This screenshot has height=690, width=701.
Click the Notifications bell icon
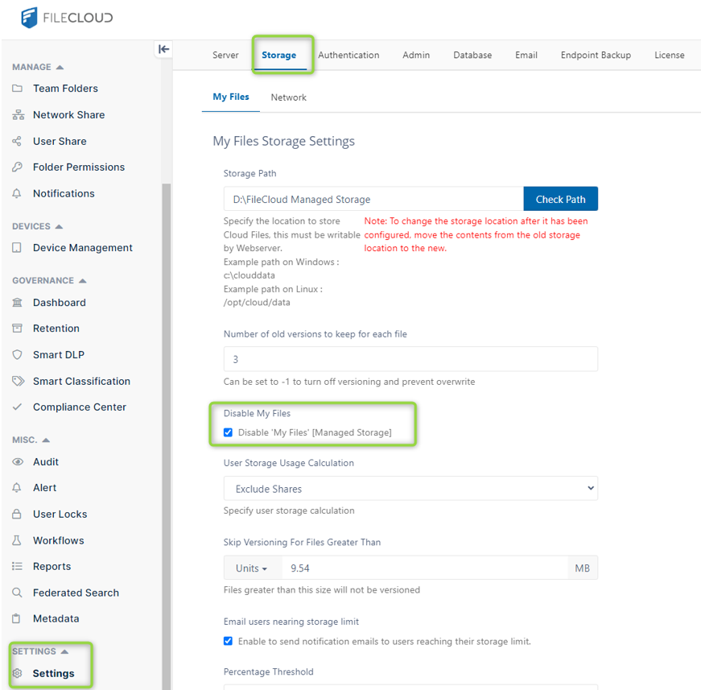(17, 193)
